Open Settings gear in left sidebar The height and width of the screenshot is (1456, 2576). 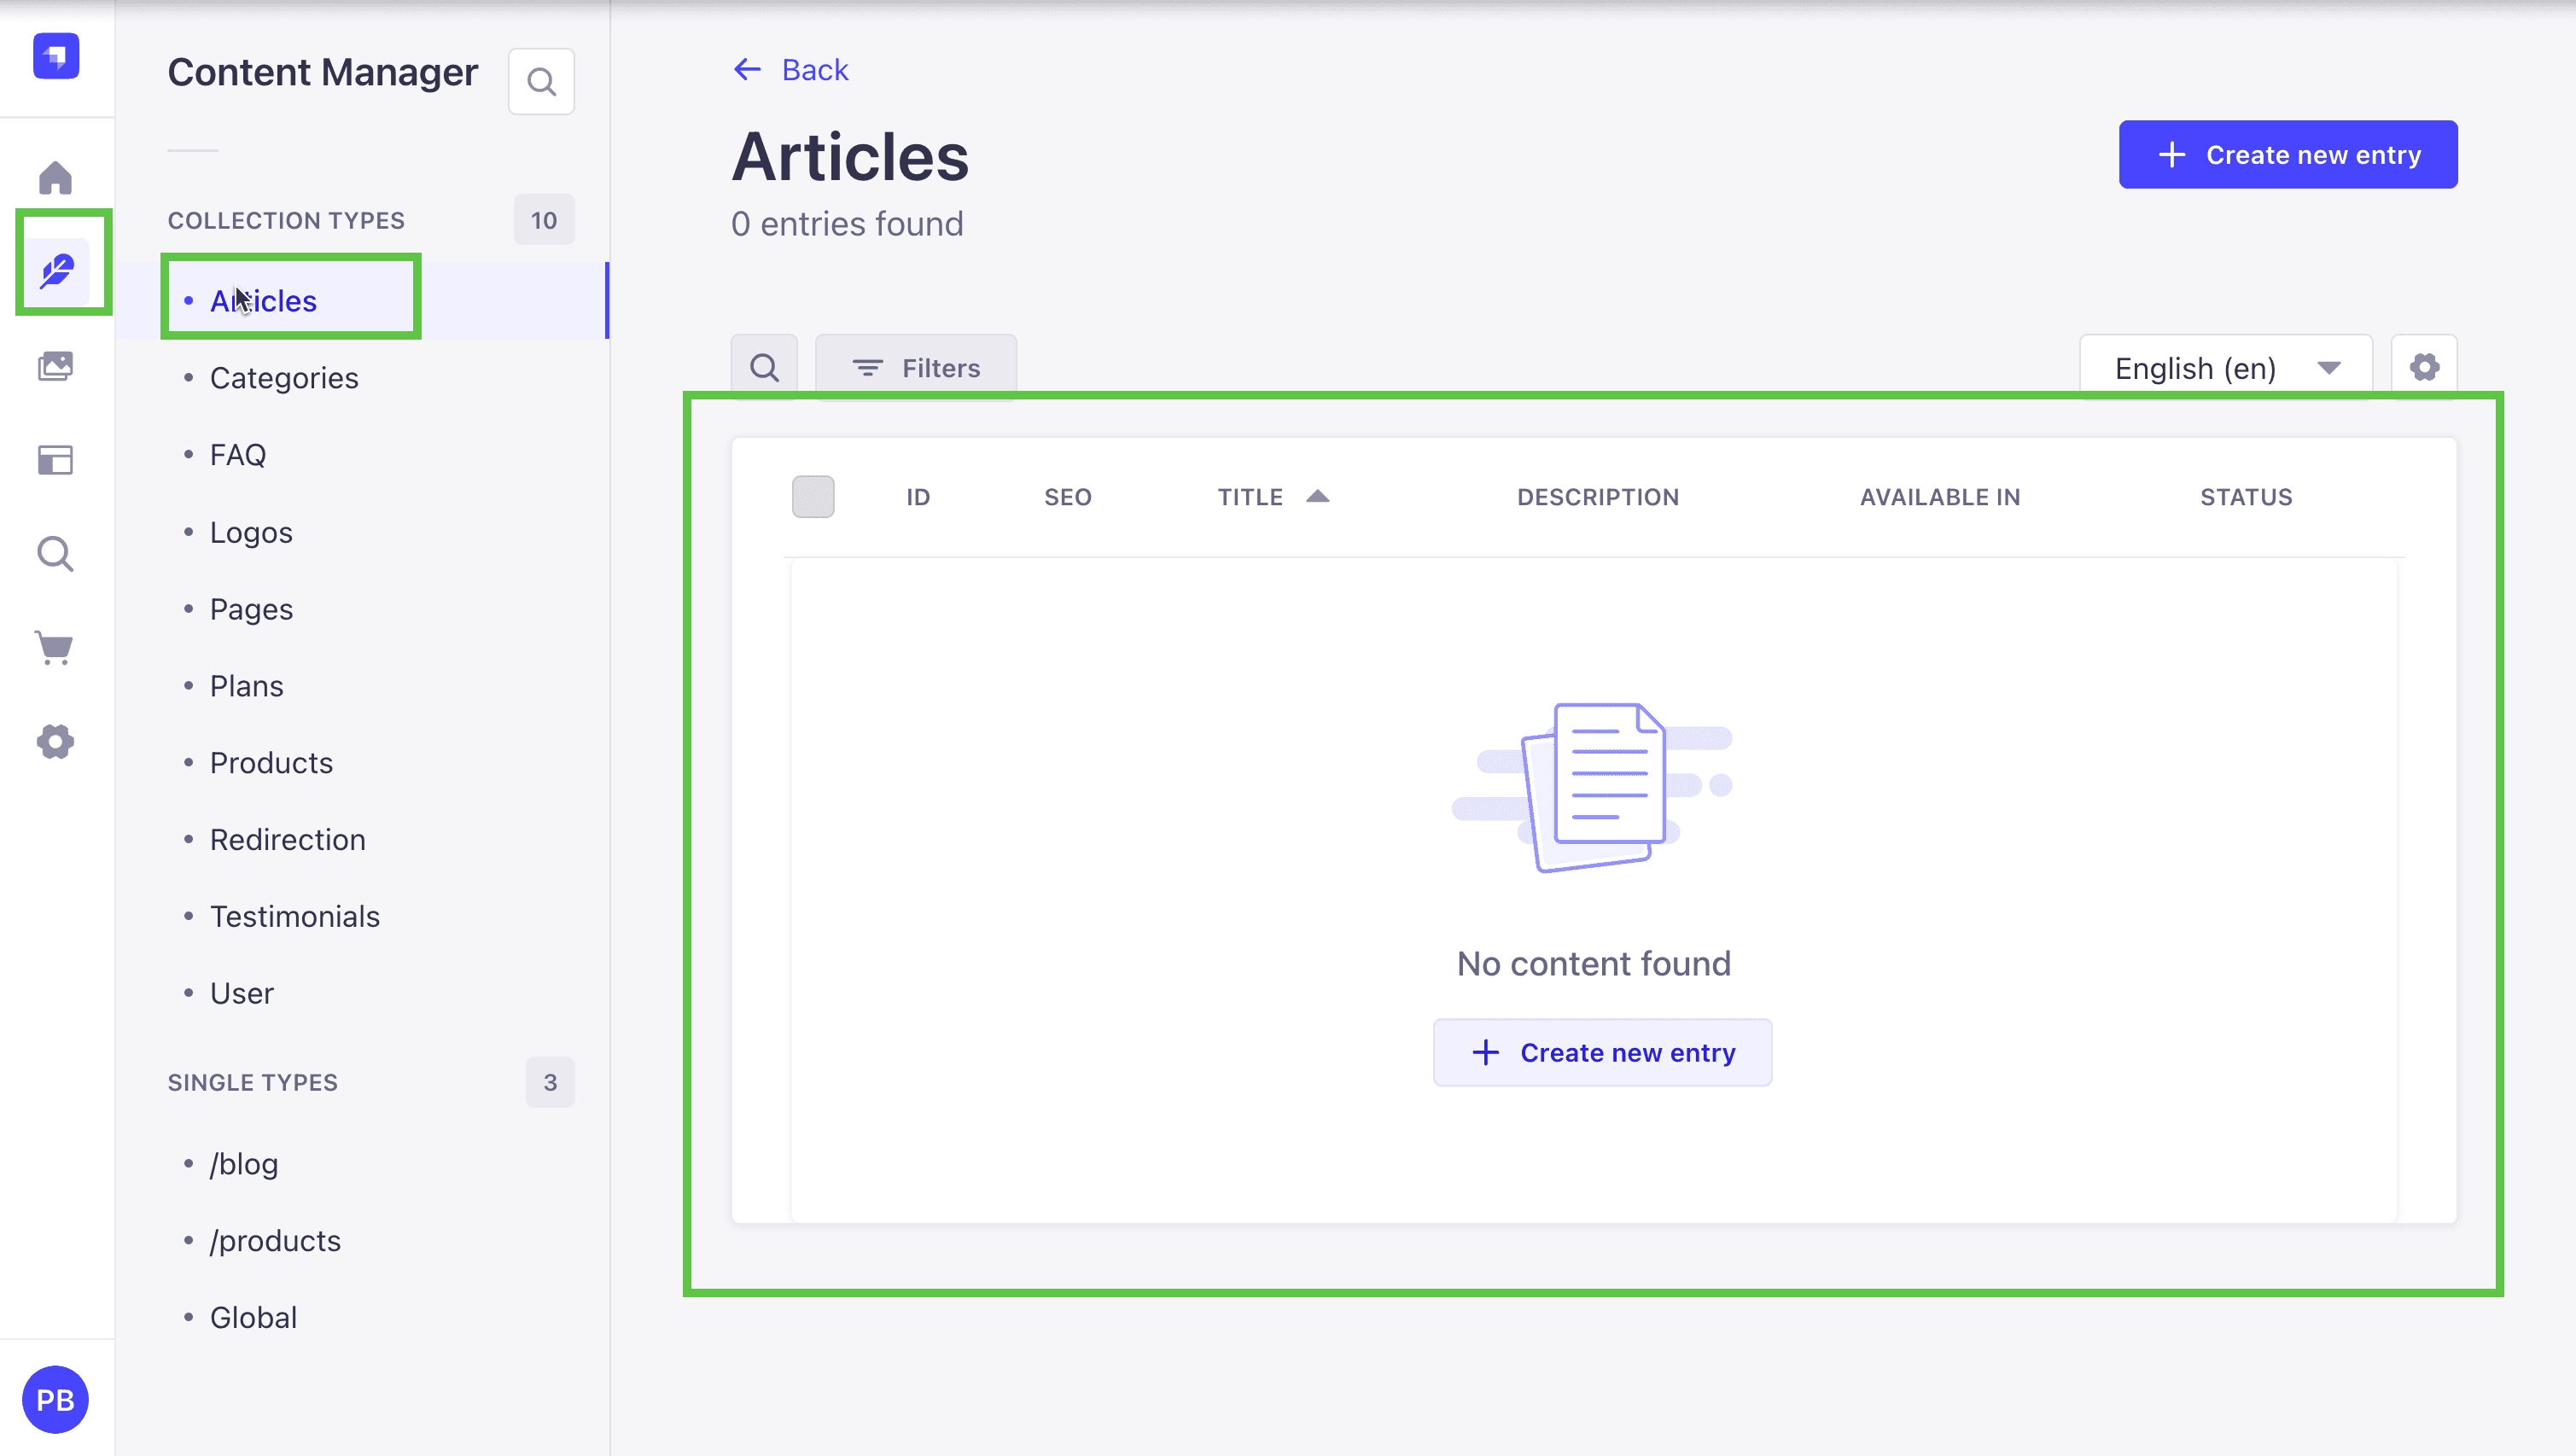click(56, 742)
